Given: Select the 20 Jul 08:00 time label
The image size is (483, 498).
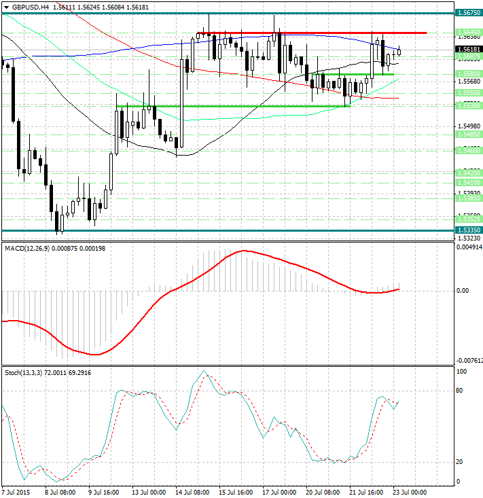Looking at the screenshot, I should pos(323,493).
